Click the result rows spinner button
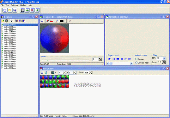The height and width of the screenshot is (118, 170). click(x=75, y=73)
